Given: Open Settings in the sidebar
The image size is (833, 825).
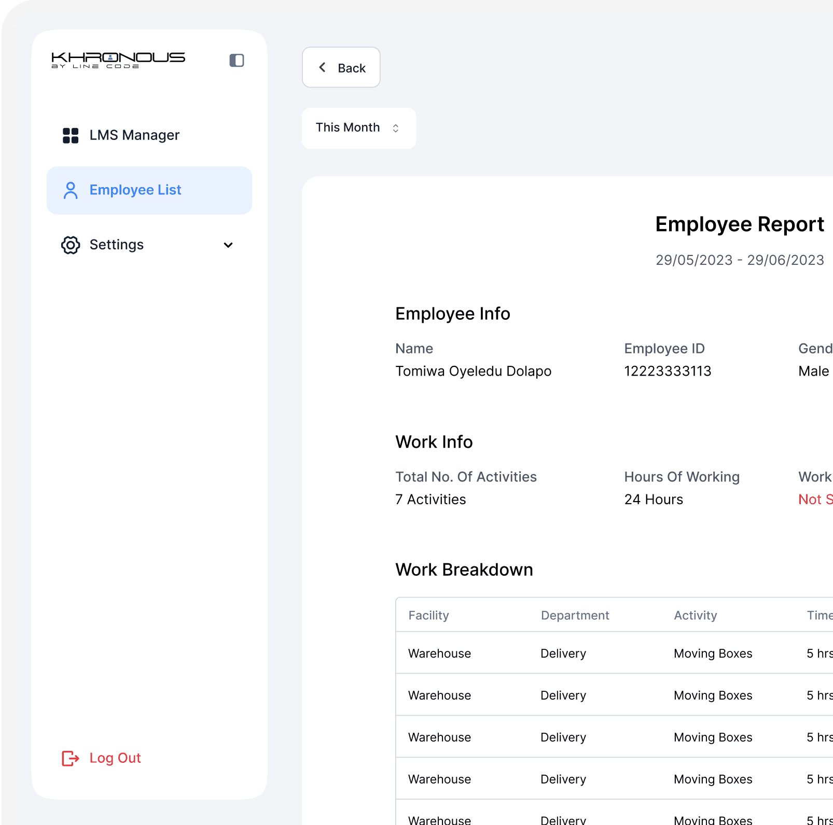Looking at the screenshot, I should (117, 245).
